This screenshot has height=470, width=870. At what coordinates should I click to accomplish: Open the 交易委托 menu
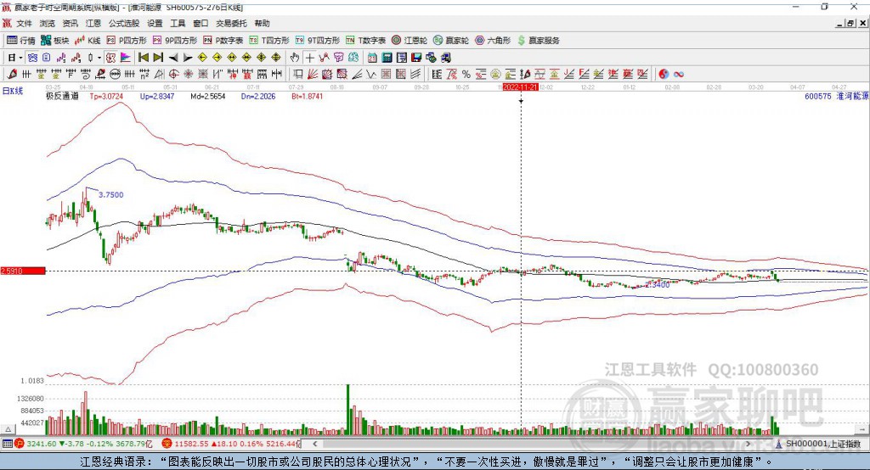[x=231, y=23]
